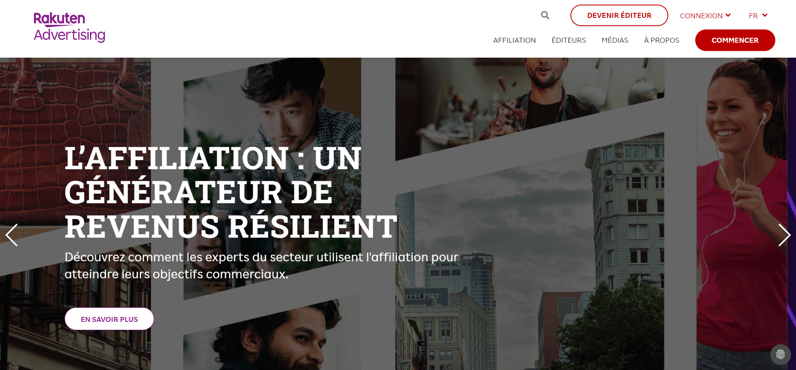Open the fingerprint privacy settings icon
The width and height of the screenshot is (796, 370).
click(781, 355)
